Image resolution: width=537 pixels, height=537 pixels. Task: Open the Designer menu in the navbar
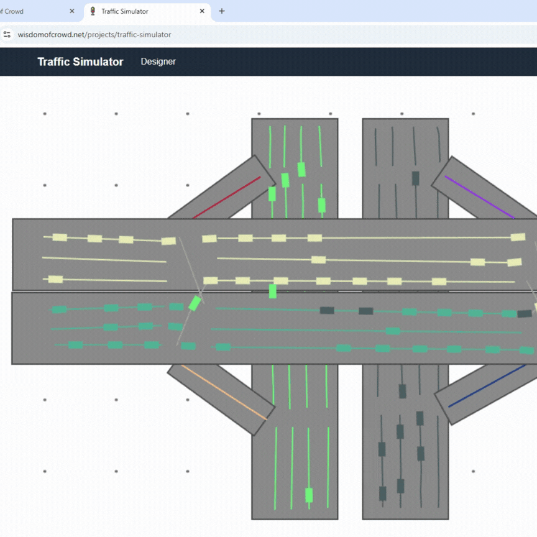point(158,62)
